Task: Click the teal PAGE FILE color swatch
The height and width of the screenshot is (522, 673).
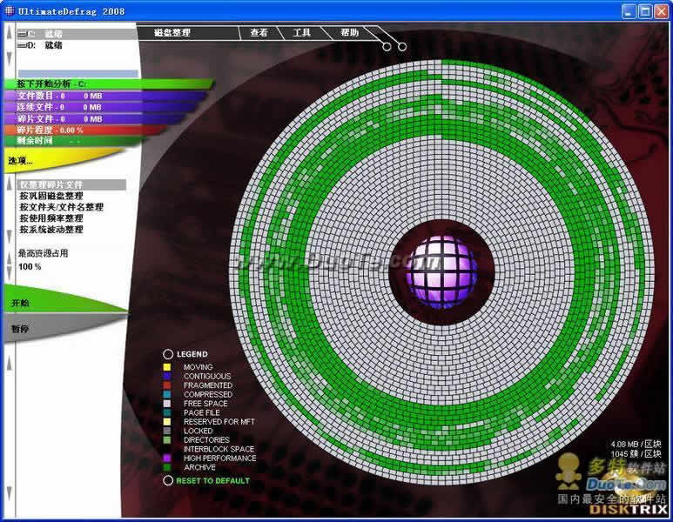Action: click(167, 412)
